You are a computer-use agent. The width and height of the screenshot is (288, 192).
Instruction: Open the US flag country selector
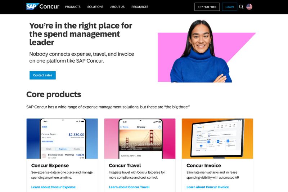click(249, 7)
